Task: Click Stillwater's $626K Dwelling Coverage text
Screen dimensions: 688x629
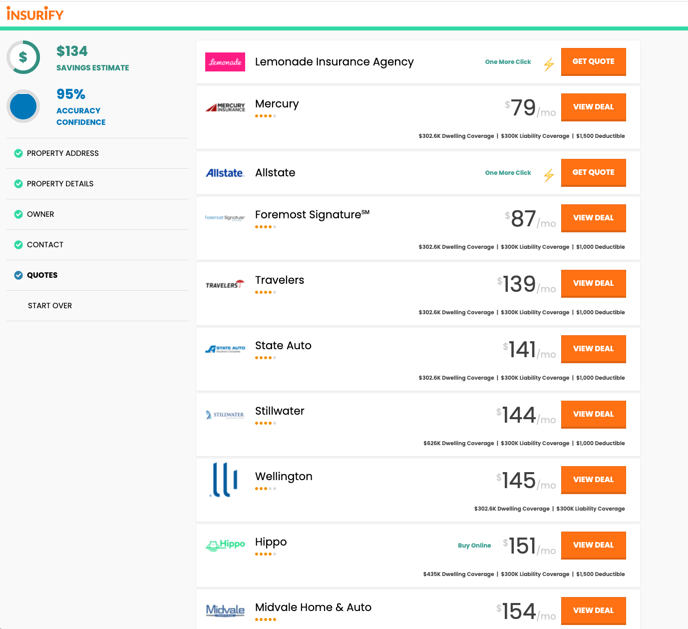Action: point(458,443)
